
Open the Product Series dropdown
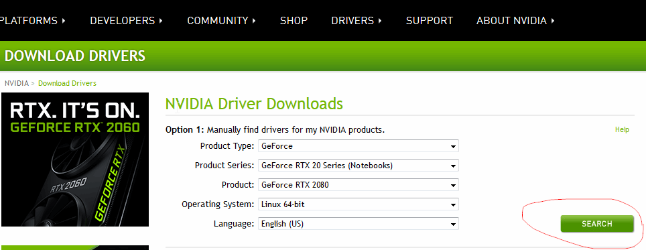[x=359, y=166]
